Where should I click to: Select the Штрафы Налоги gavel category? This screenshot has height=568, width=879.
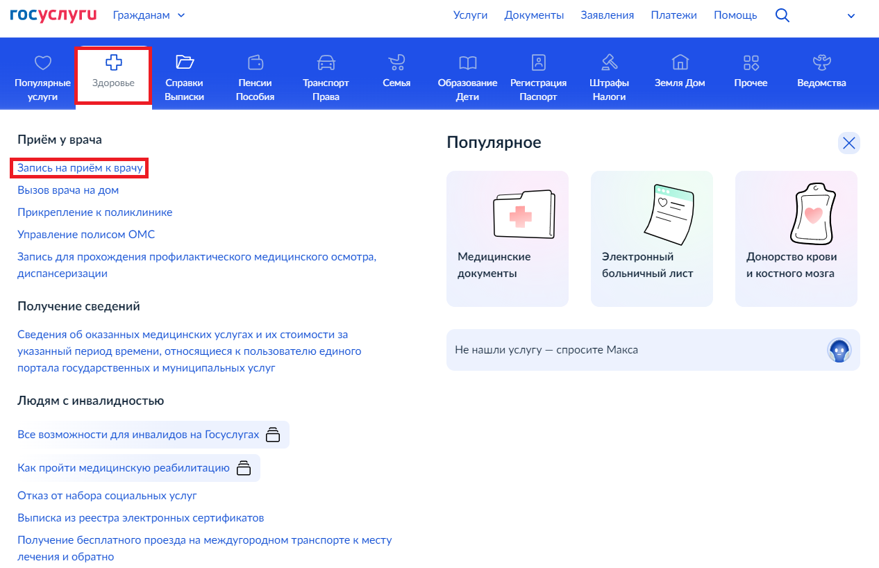point(609,76)
